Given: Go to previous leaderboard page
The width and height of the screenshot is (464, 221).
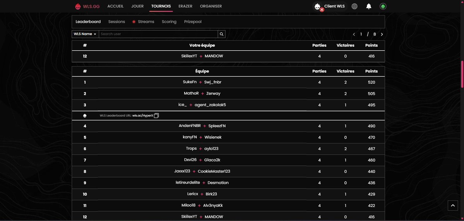Looking at the screenshot, I should point(354,34).
